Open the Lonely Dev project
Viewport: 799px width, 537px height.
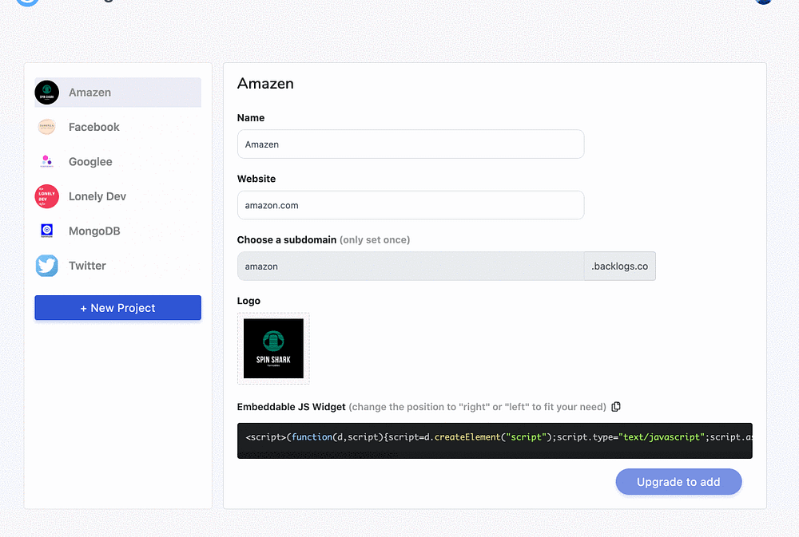[x=117, y=196]
